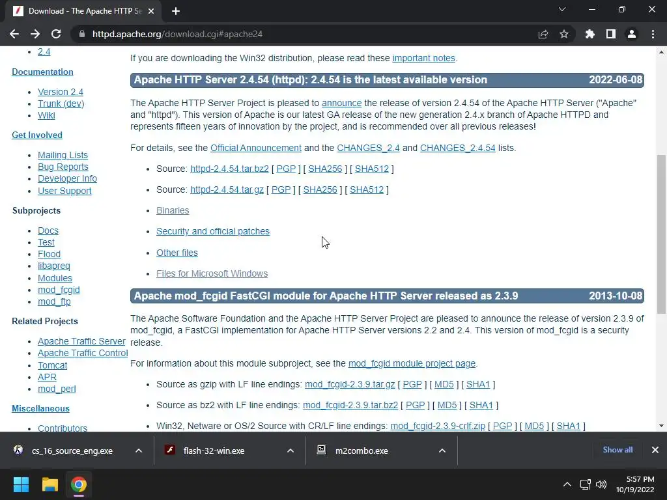667x500 pixels.
Task: Show all downloads
Action: coord(617,450)
